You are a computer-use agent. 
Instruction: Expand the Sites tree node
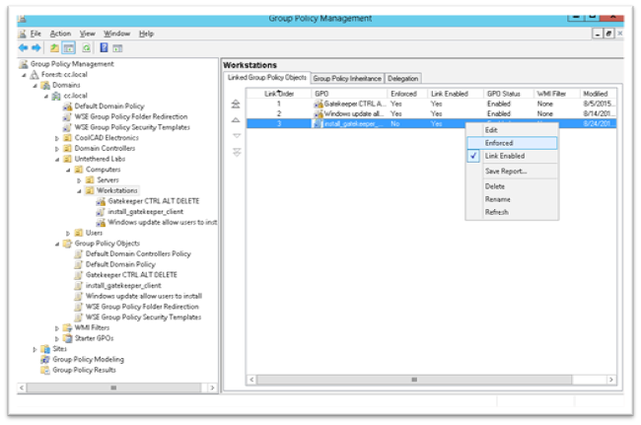(36, 349)
